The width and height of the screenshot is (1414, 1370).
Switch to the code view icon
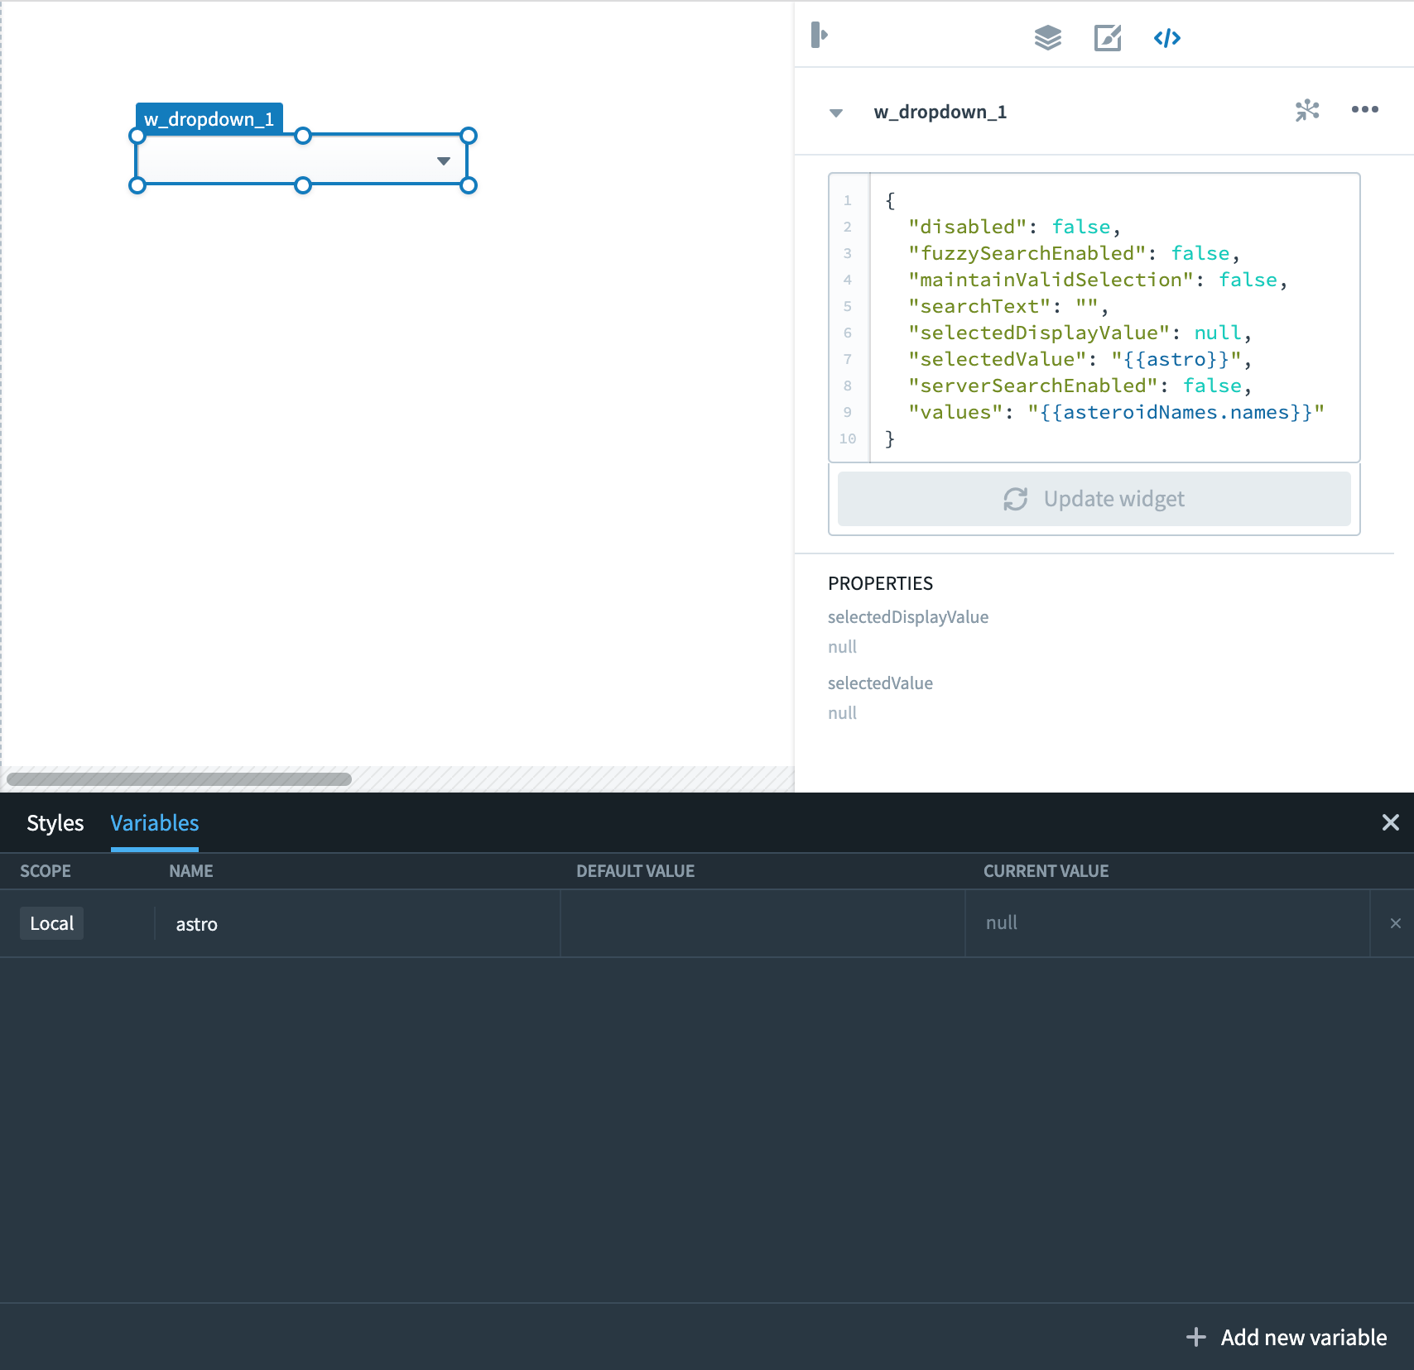[x=1167, y=38]
